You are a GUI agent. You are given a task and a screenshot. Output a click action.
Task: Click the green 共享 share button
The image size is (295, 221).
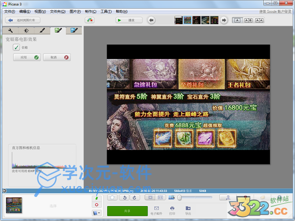click(x=128, y=211)
